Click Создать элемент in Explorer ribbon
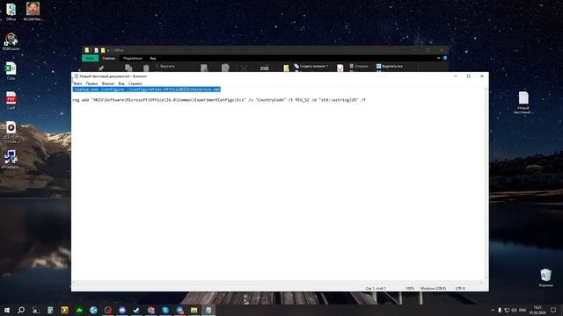Image resolution: width=563 pixels, height=316 pixels. [311, 67]
